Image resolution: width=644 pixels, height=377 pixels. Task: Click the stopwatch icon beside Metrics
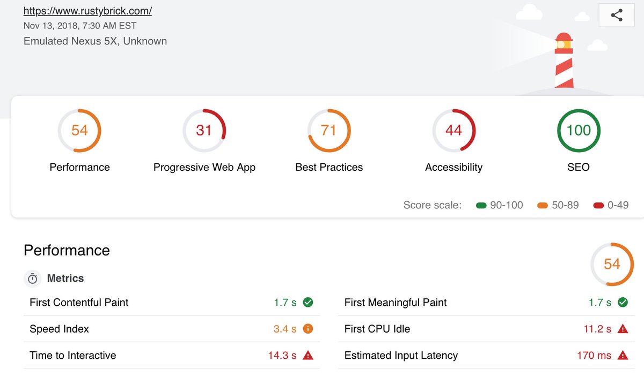point(33,278)
